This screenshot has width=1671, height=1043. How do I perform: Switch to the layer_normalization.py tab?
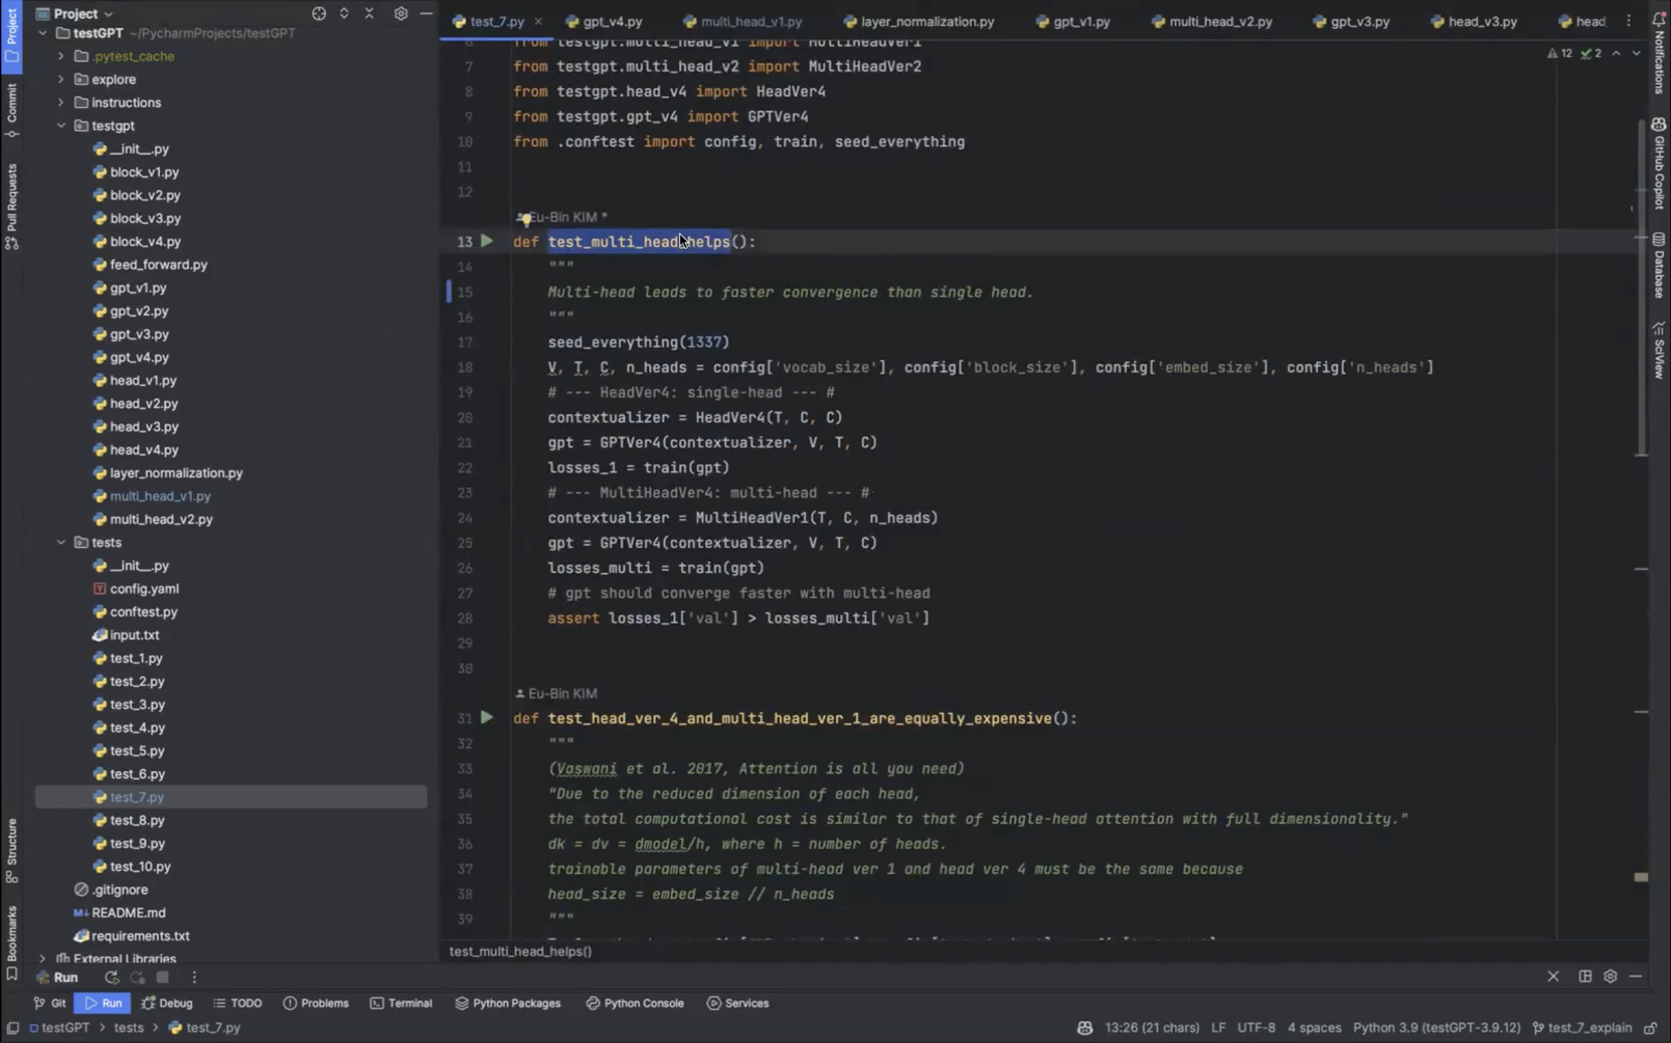click(919, 22)
